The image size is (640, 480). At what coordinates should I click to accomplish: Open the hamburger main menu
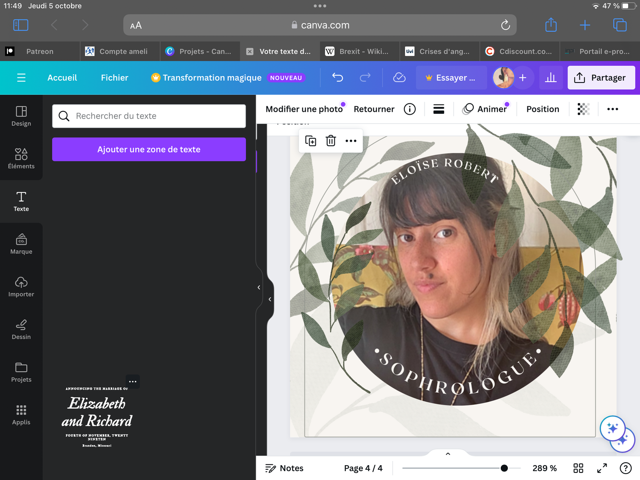point(21,77)
